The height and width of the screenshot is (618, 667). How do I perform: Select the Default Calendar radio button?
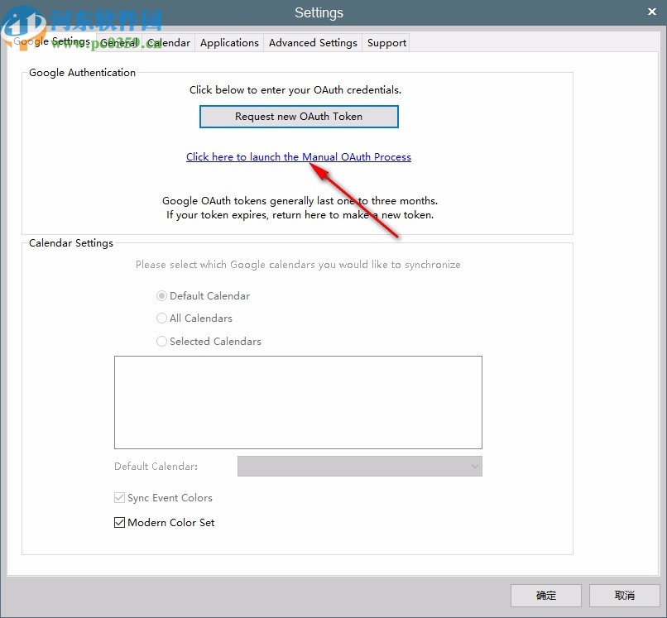pos(162,295)
